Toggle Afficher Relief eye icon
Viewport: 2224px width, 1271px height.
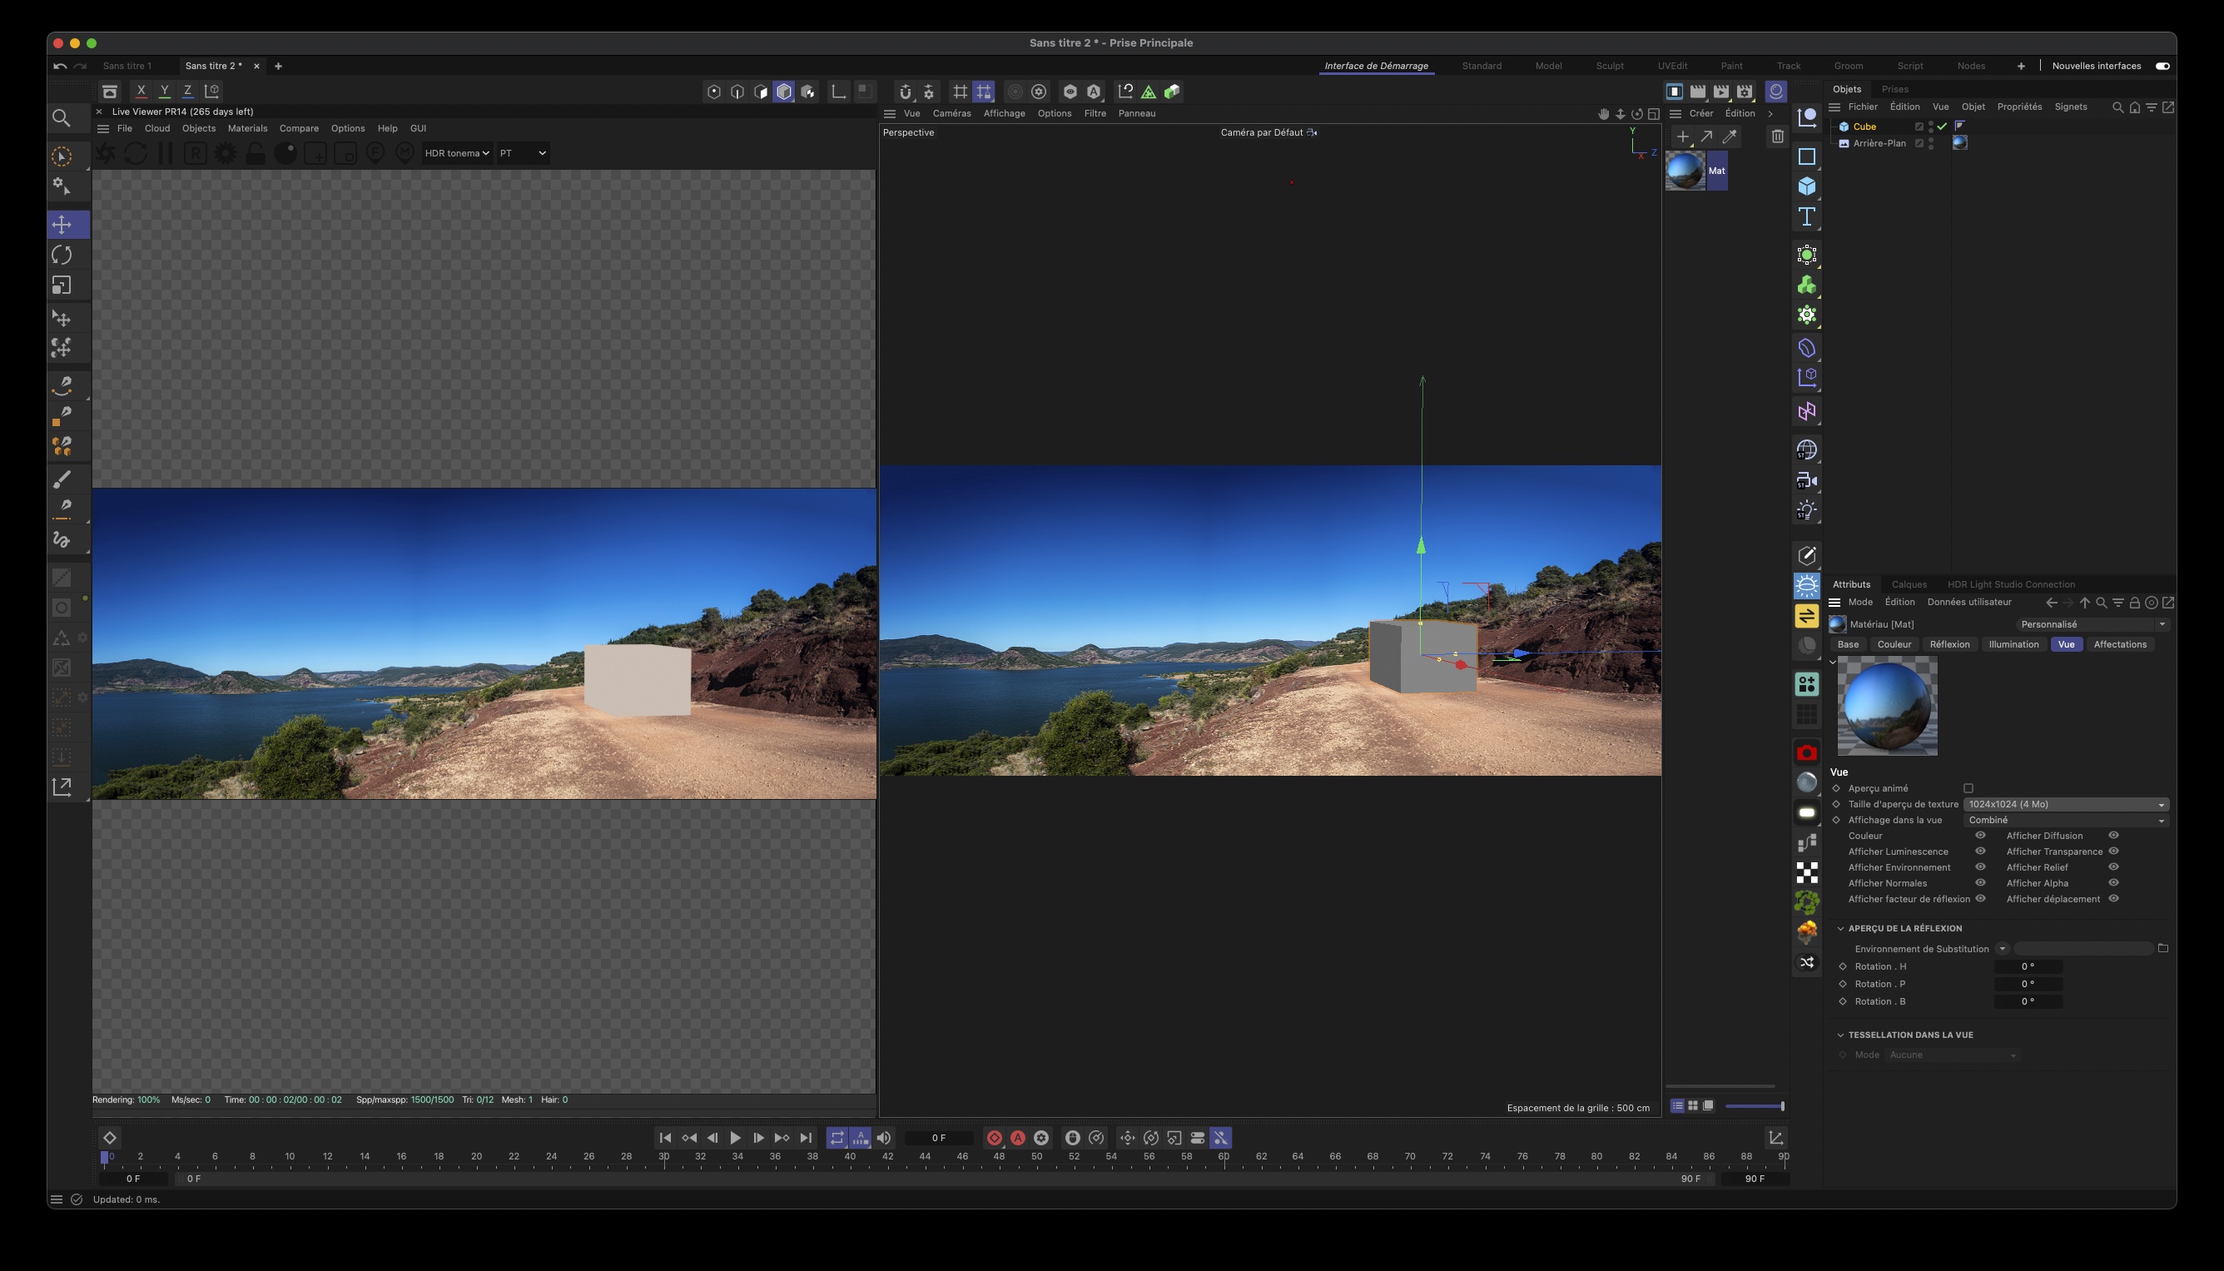coord(2113,866)
